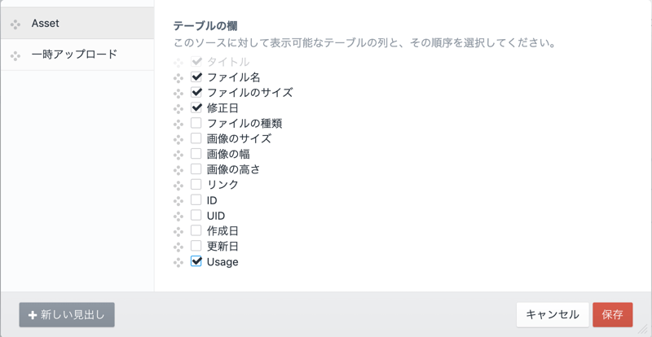Click the resize grip at modal corner

click(643, 329)
